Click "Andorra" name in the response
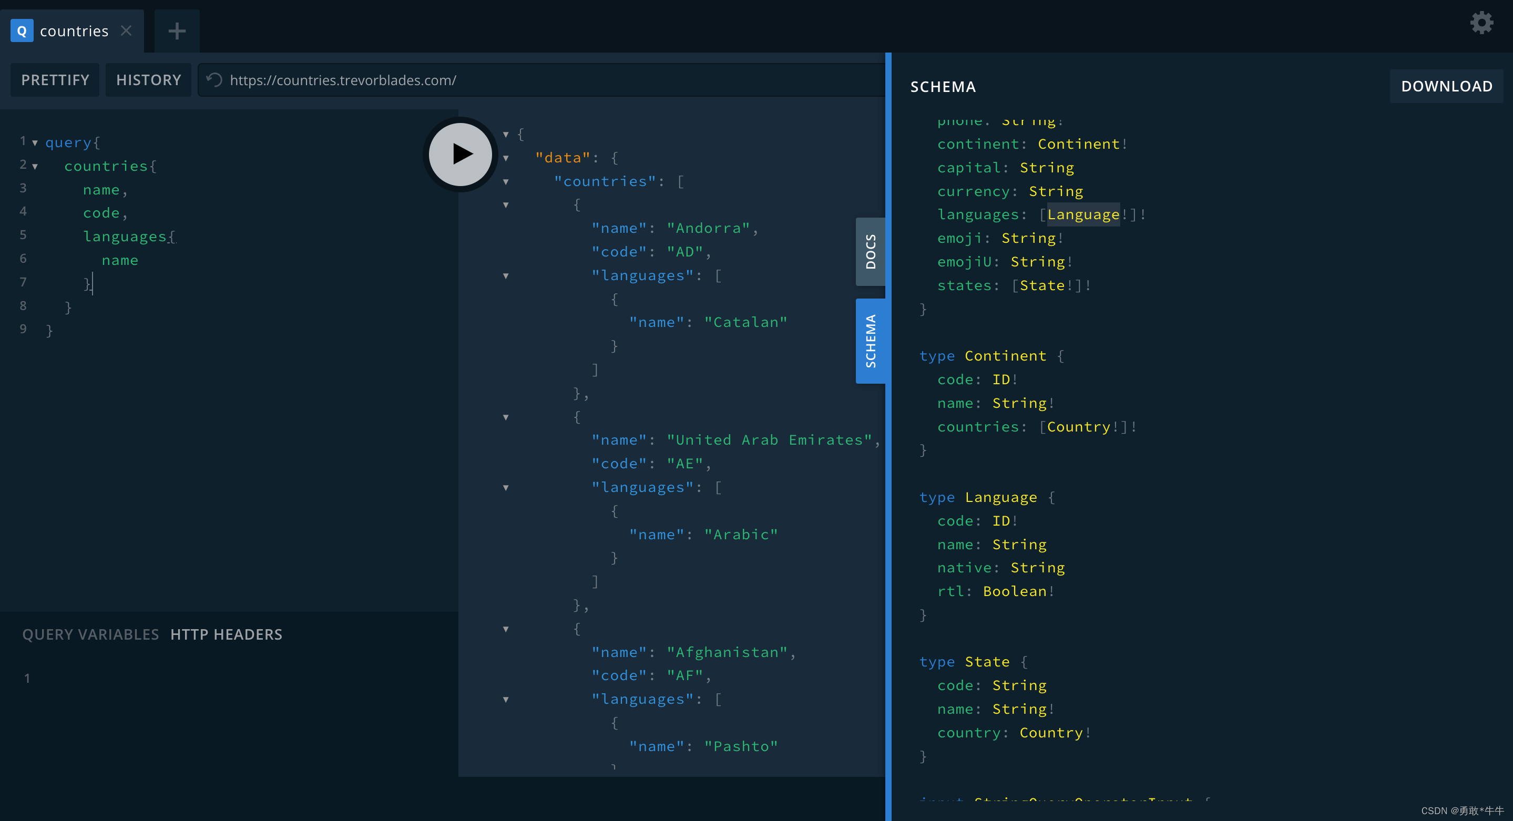This screenshot has width=1513, height=821. pyautogui.click(x=708, y=229)
